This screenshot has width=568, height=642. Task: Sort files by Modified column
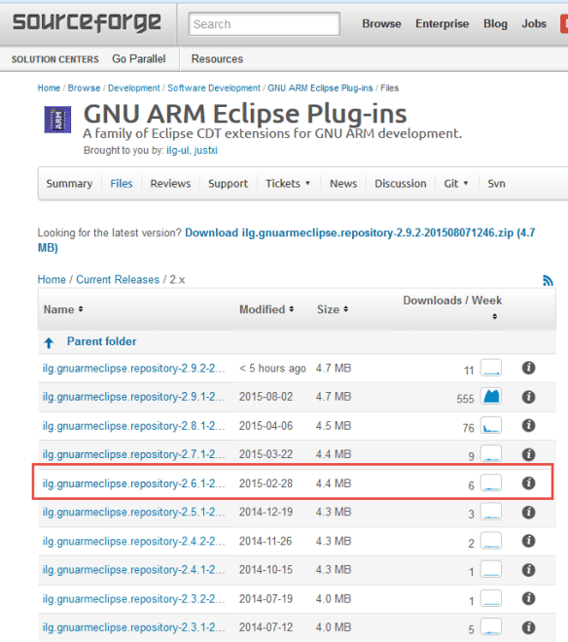(x=266, y=309)
